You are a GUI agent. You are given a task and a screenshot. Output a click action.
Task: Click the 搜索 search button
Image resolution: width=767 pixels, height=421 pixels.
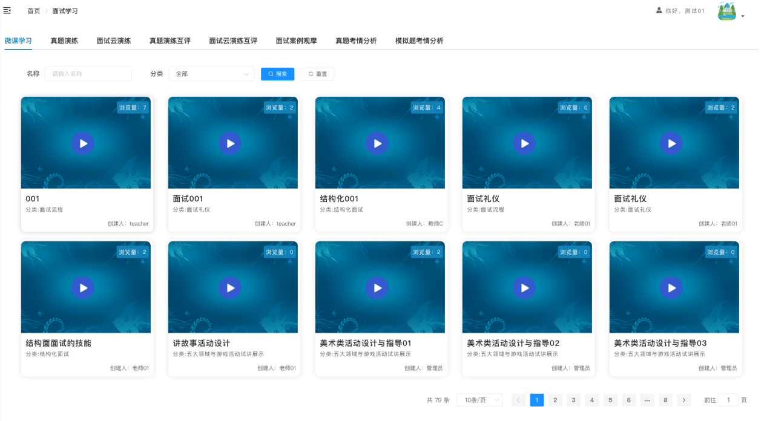pos(277,74)
